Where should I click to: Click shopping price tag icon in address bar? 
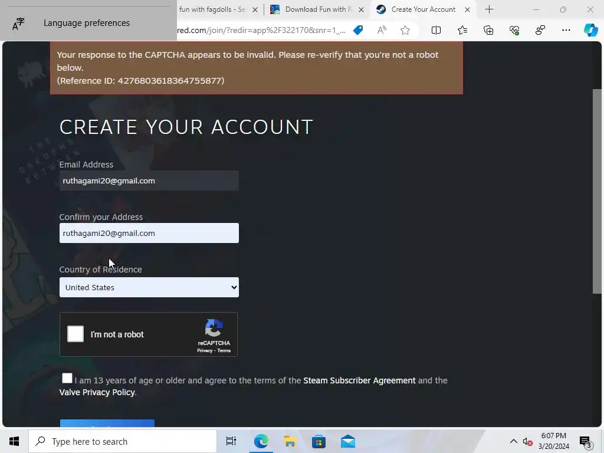358,30
